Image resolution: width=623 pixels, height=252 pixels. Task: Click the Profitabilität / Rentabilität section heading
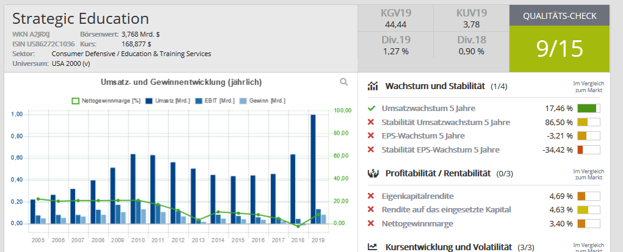[x=438, y=173]
